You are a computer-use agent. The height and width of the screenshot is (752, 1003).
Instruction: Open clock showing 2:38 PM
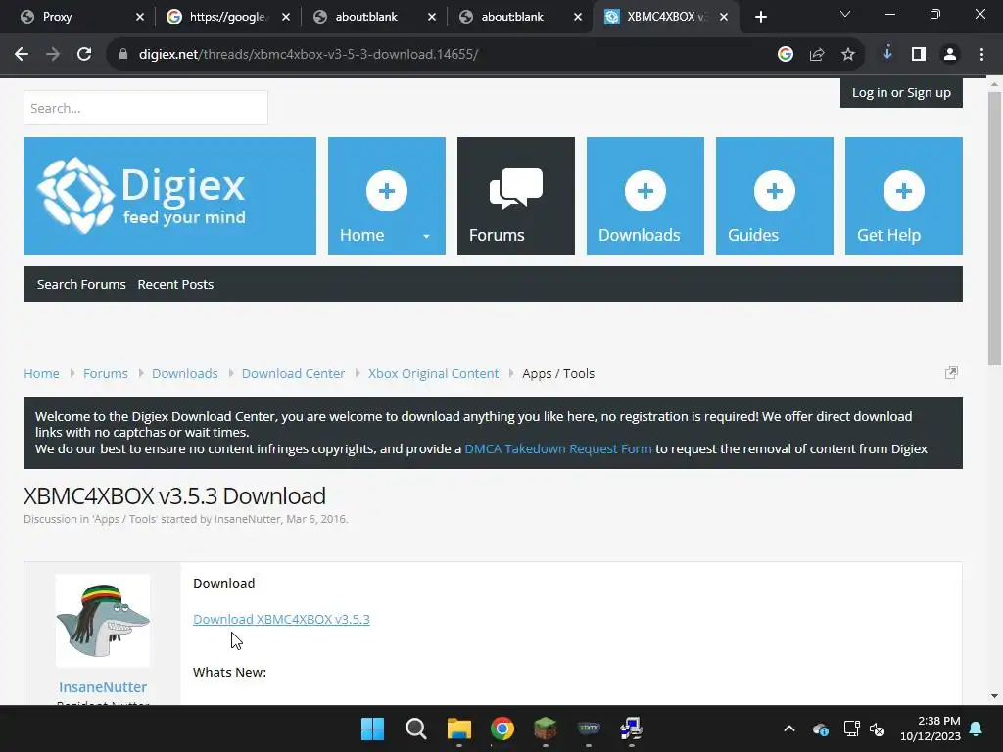tap(931, 728)
